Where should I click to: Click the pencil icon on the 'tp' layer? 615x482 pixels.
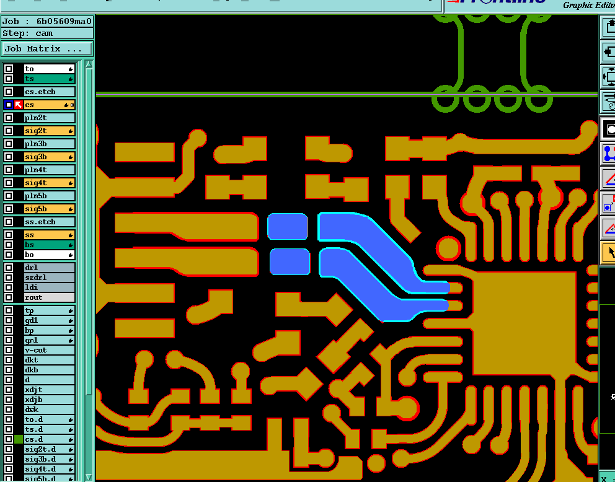[x=71, y=311]
